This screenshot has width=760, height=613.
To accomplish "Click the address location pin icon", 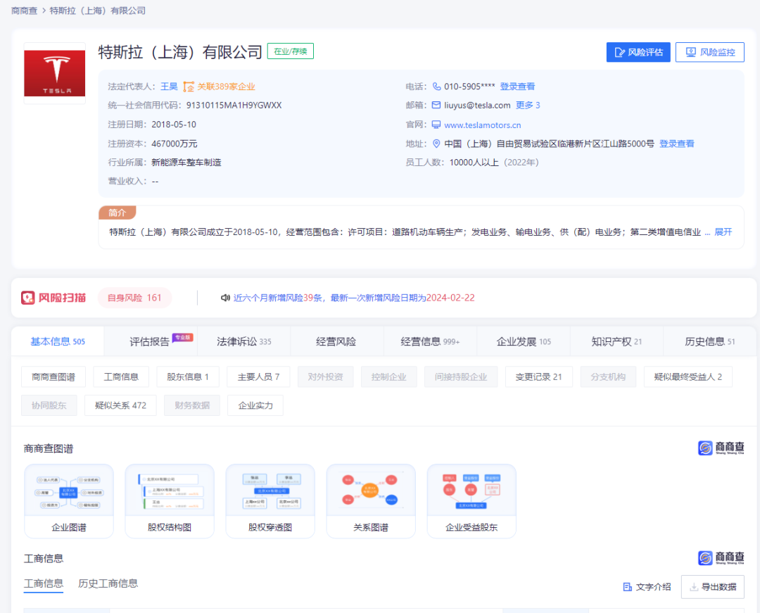I will click(x=436, y=144).
